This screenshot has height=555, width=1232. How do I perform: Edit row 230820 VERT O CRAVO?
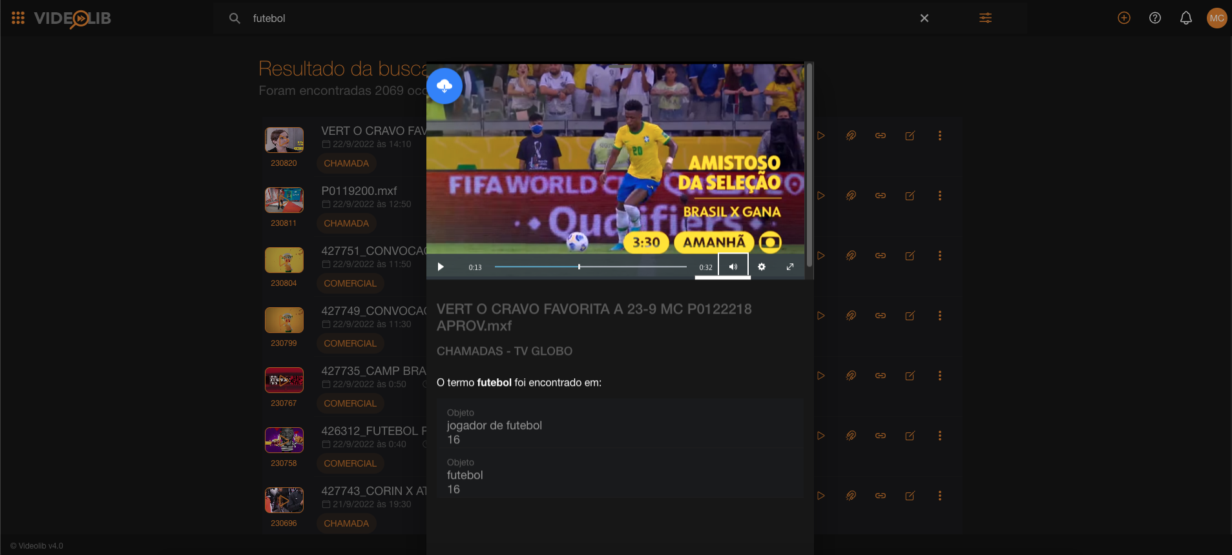click(x=910, y=136)
